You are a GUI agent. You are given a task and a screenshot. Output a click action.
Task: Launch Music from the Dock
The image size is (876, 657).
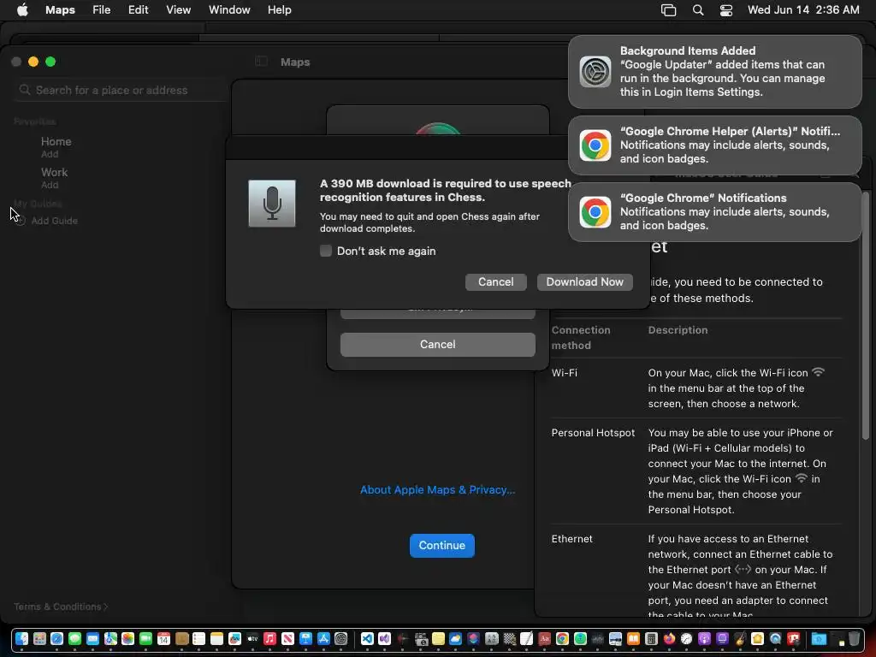269,638
